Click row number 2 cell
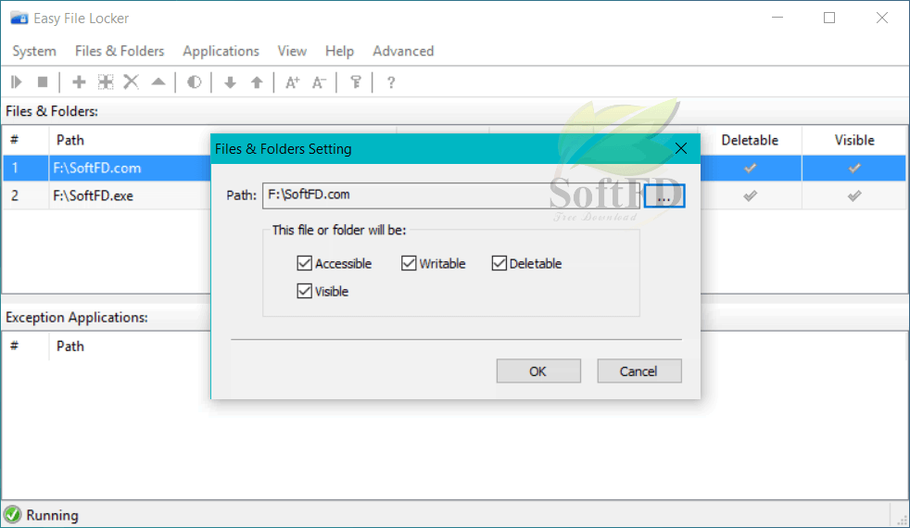Image resolution: width=910 pixels, height=528 pixels. (x=26, y=196)
